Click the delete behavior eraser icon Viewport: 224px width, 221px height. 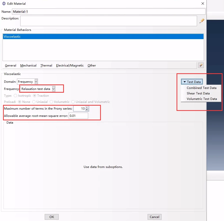[x=201, y=65]
